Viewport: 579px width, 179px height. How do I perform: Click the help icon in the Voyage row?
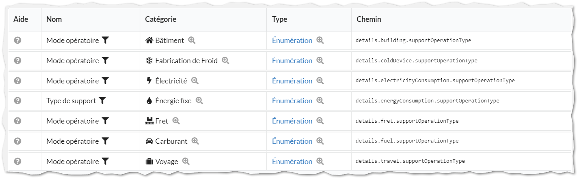pyautogui.click(x=17, y=161)
